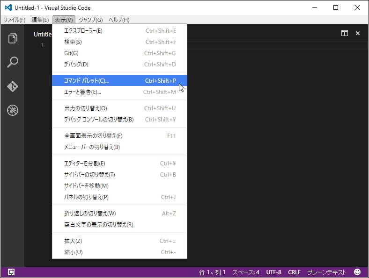Screen dimensions: 369x278
Task: Toggle 折り返しの切り替え(W) entry
Action: point(119,214)
